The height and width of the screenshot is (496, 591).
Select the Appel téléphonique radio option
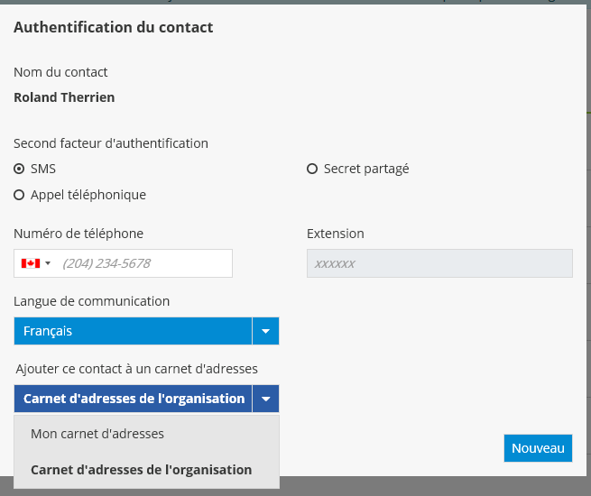click(19, 195)
